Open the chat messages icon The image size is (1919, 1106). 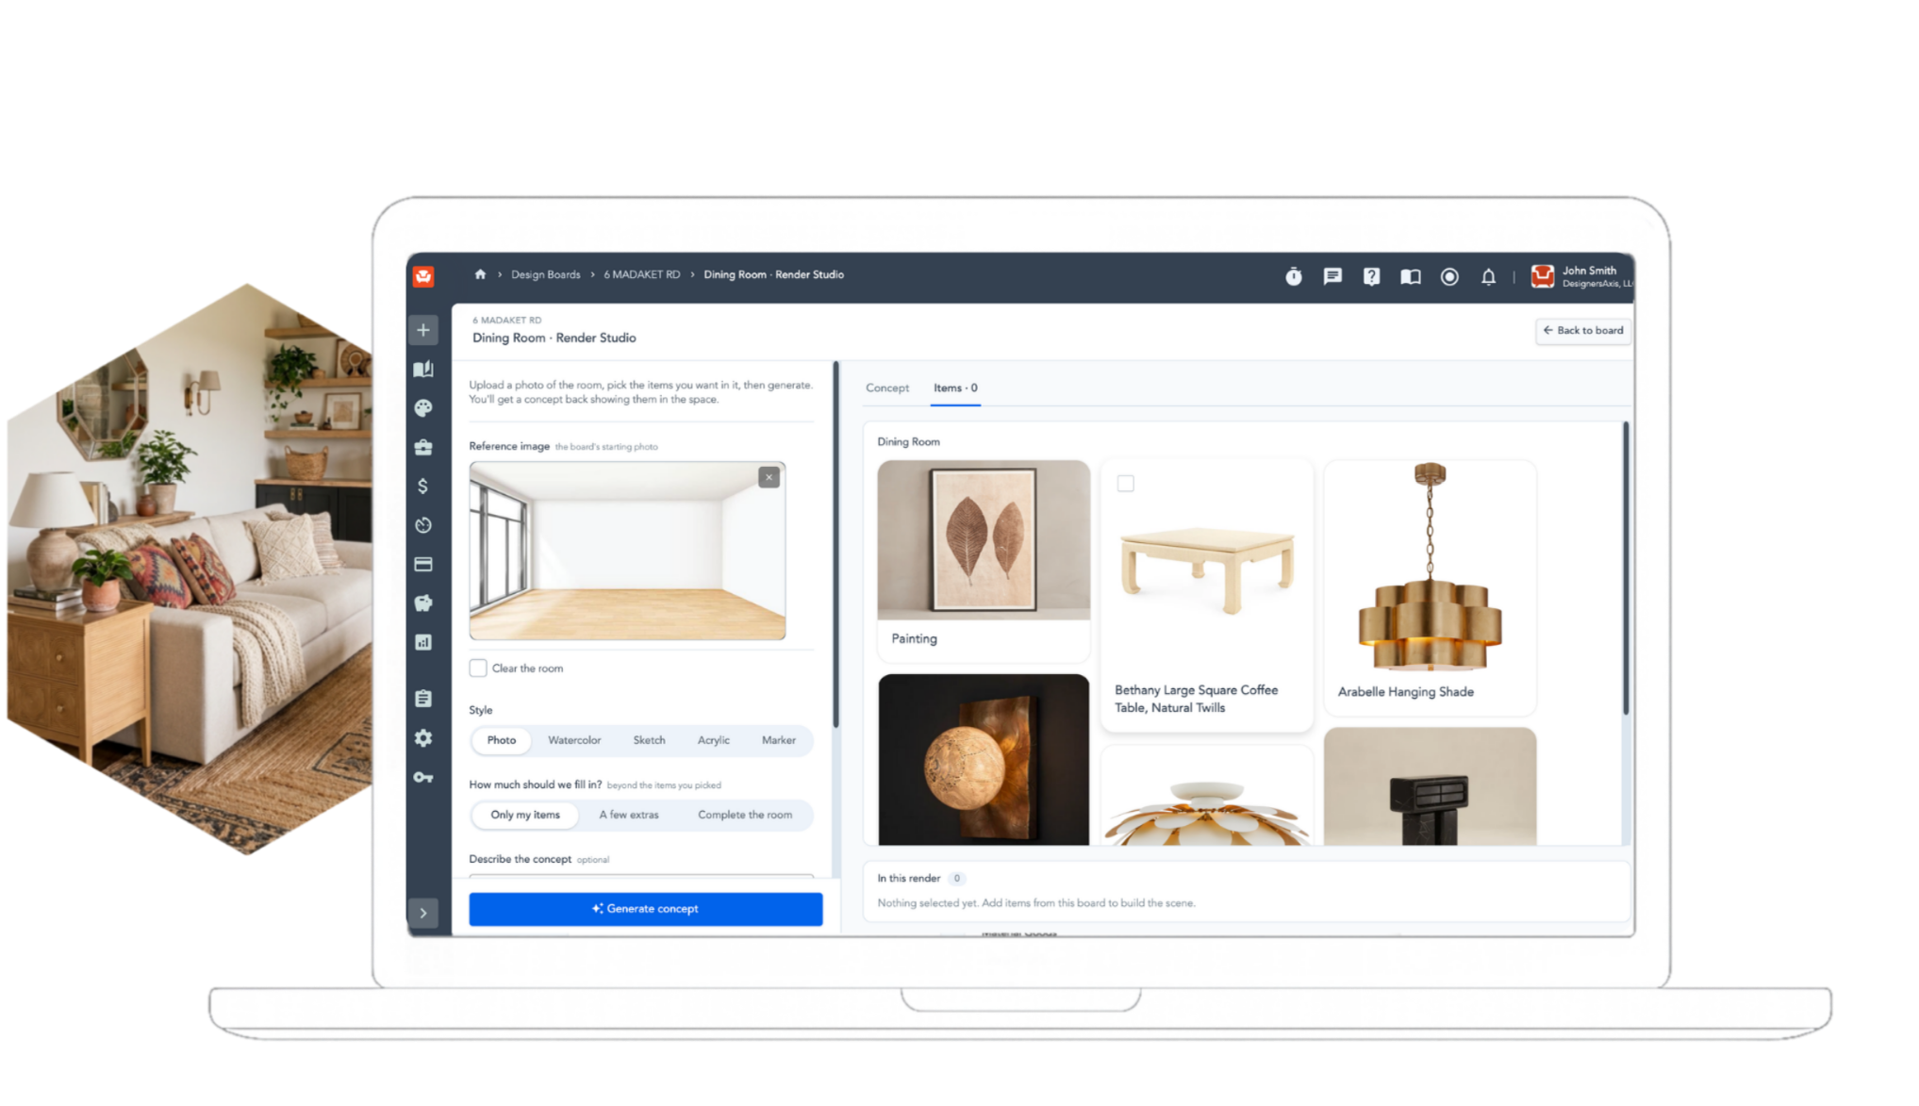pyautogui.click(x=1332, y=276)
